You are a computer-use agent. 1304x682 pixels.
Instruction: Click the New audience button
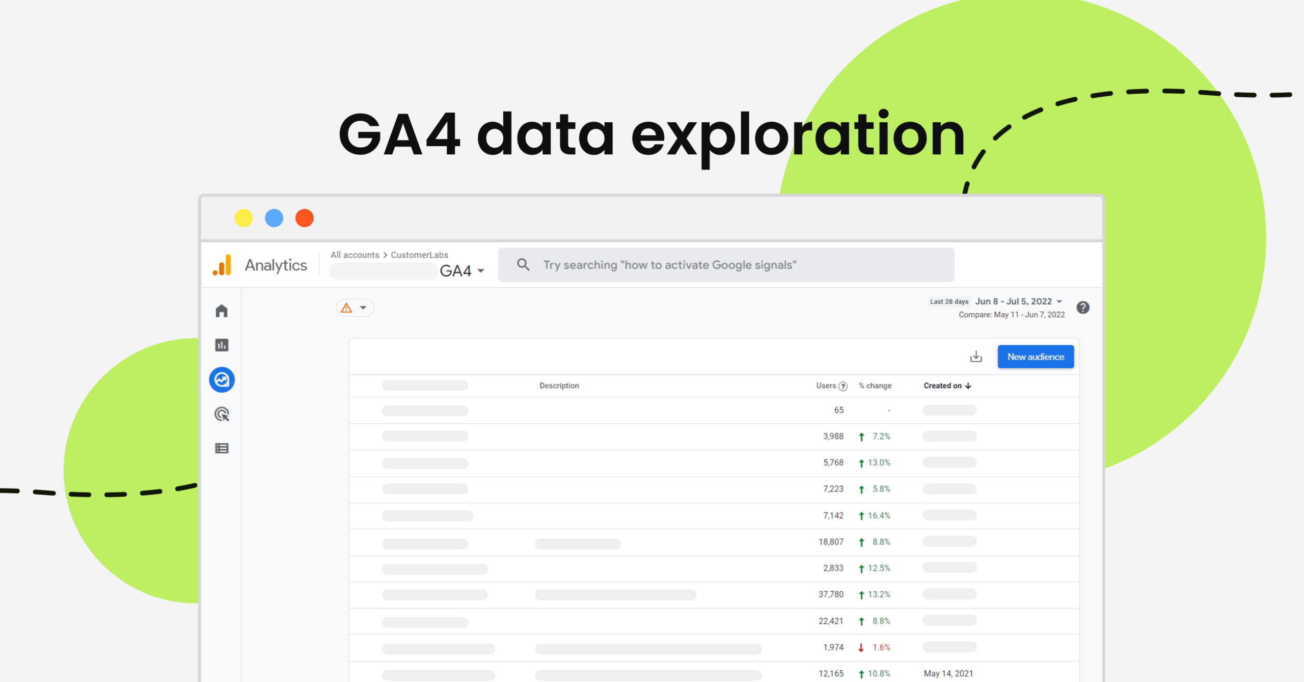point(1036,357)
